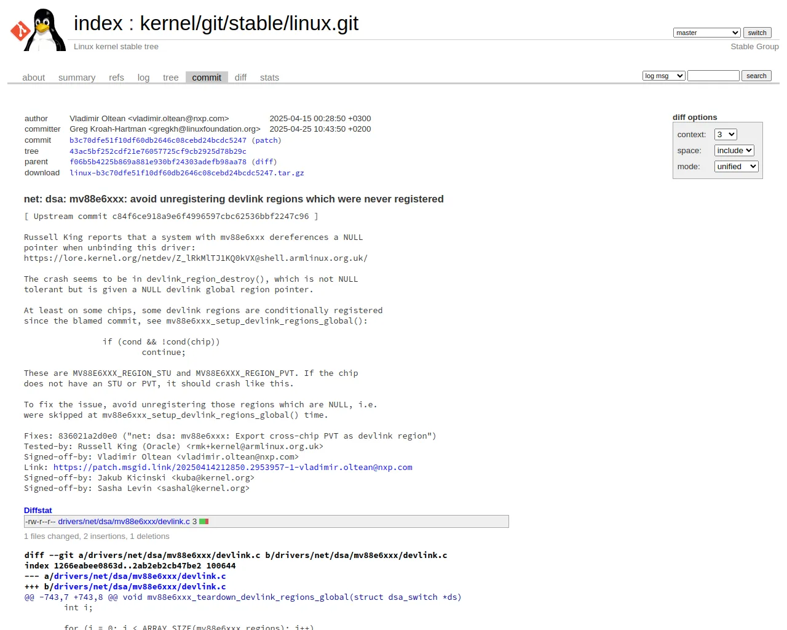The width and height of the screenshot is (787, 630).
Task: Open the log msg search type dropdown
Action: (x=663, y=76)
